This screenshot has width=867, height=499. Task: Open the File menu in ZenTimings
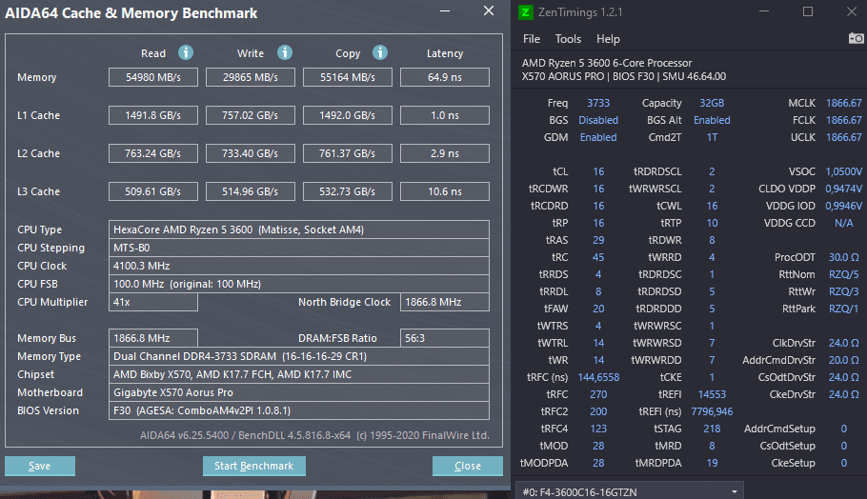tap(532, 39)
